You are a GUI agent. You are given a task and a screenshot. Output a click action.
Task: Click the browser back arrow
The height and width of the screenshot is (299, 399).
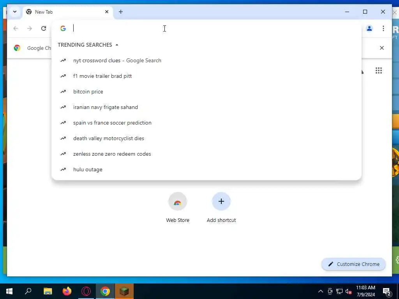pos(16,28)
